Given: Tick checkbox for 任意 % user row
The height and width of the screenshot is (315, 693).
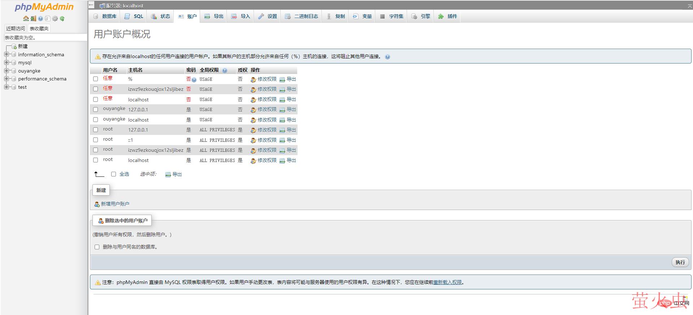Looking at the screenshot, I should (x=96, y=79).
